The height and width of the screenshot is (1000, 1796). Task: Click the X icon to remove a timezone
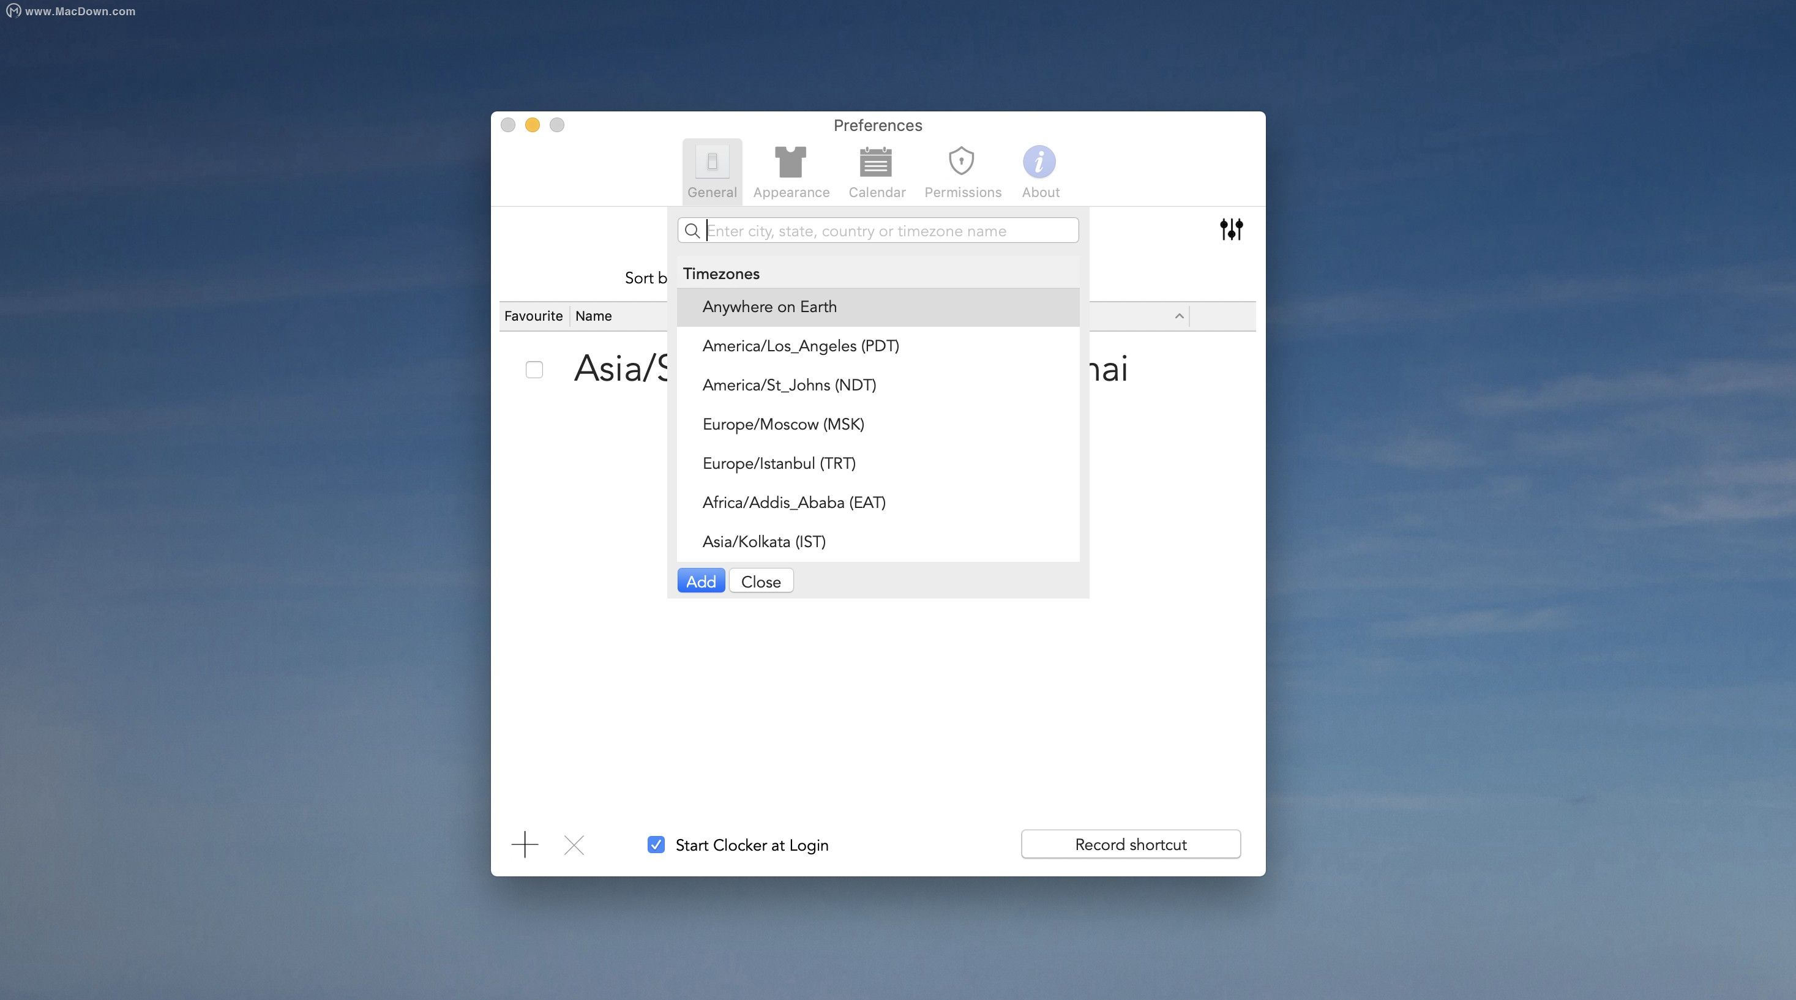pos(573,844)
